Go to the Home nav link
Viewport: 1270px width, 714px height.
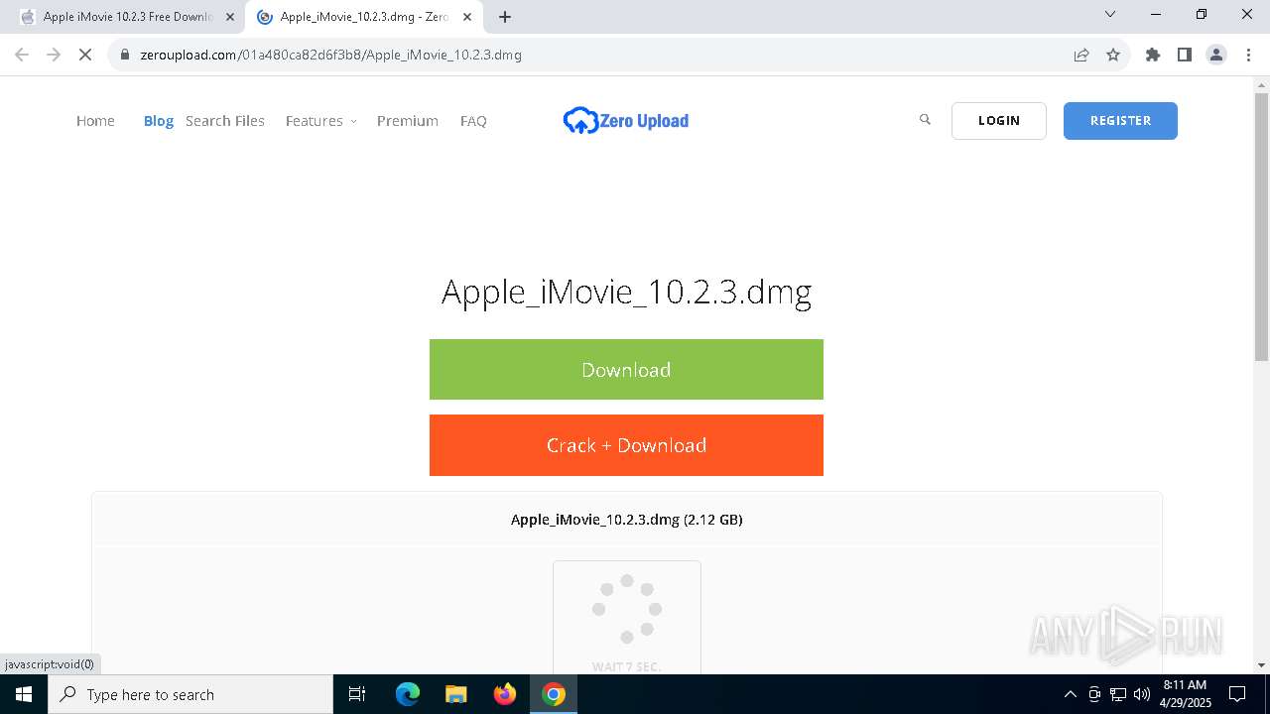click(95, 121)
